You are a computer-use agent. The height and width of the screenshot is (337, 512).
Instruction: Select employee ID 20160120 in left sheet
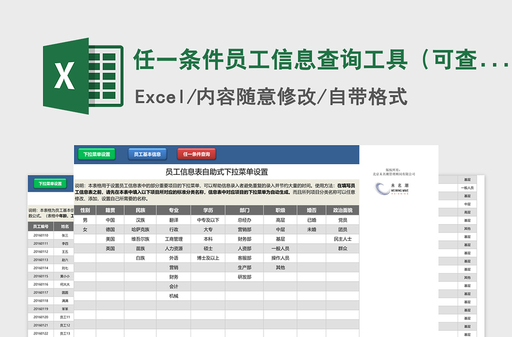(41, 317)
